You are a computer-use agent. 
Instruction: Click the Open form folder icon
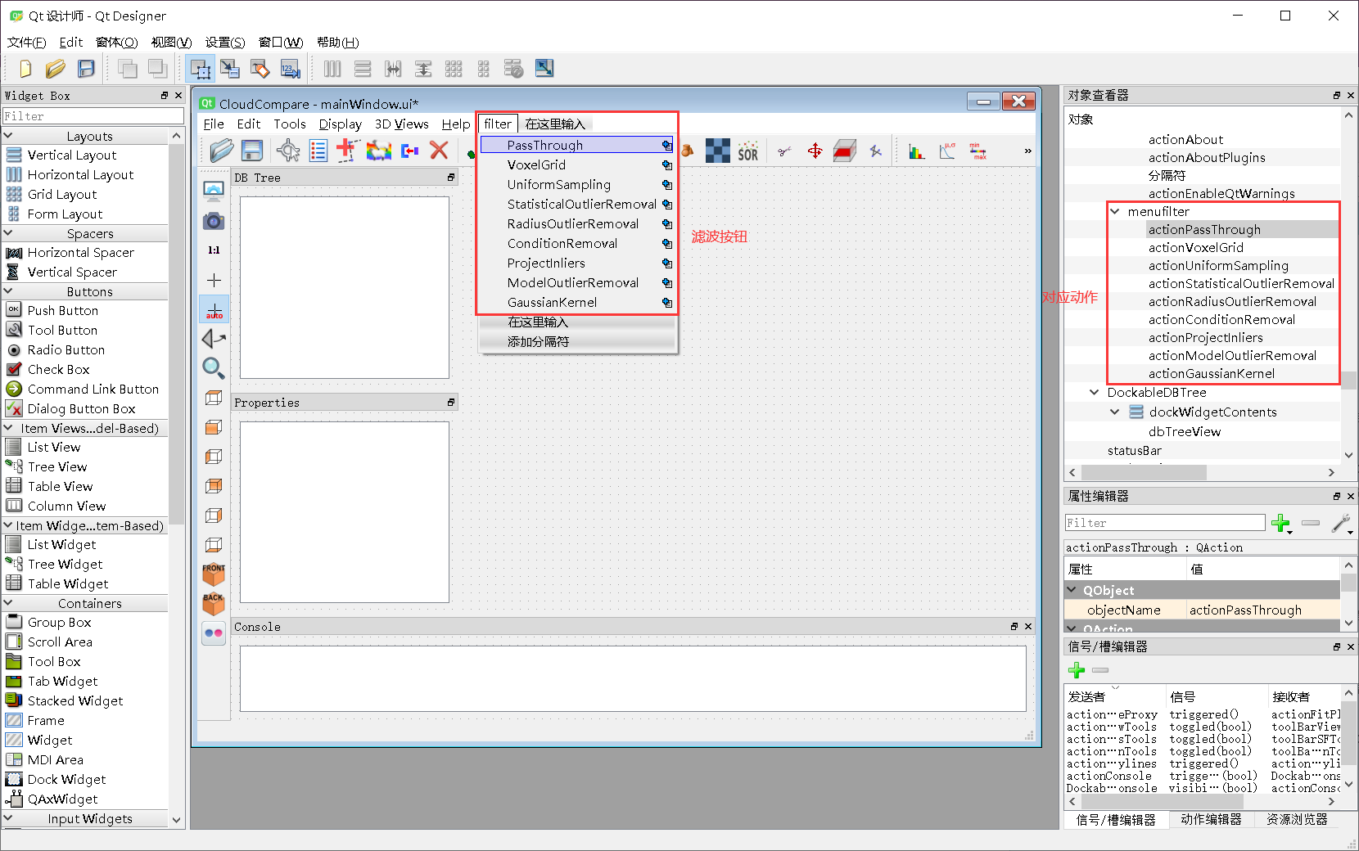click(x=56, y=69)
